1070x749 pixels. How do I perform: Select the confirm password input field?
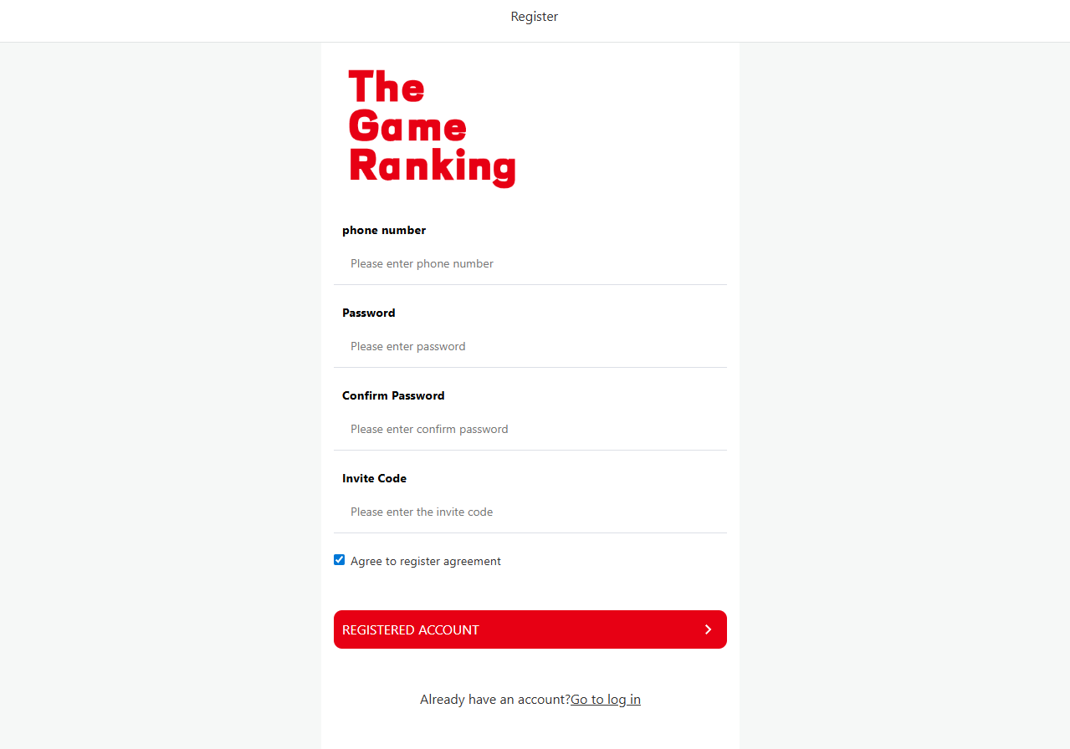530,430
